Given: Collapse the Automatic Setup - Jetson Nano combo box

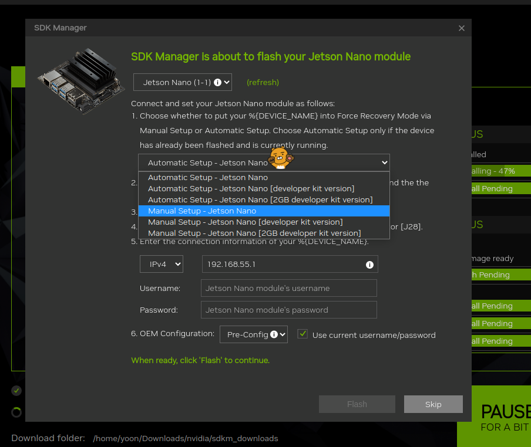Looking at the screenshot, I should point(264,162).
